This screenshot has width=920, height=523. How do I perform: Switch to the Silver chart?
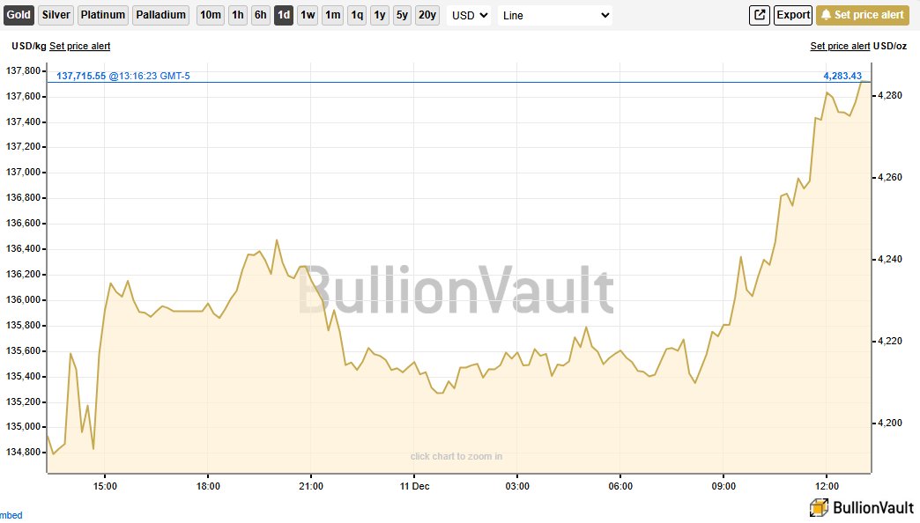pyautogui.click(x=55, y=14)
